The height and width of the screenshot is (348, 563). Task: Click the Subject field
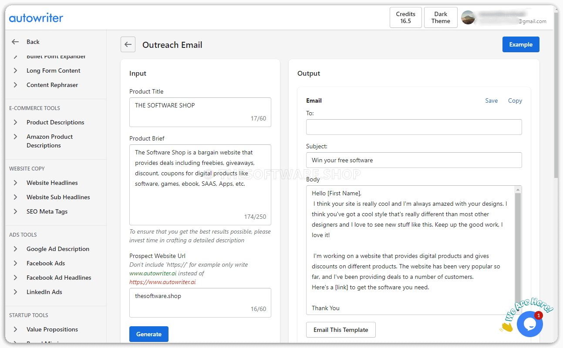point(414,160)
